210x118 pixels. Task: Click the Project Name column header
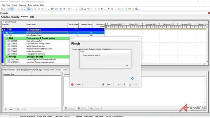coord(47,26)
